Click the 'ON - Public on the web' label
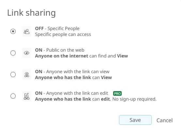 pos(60,50)
